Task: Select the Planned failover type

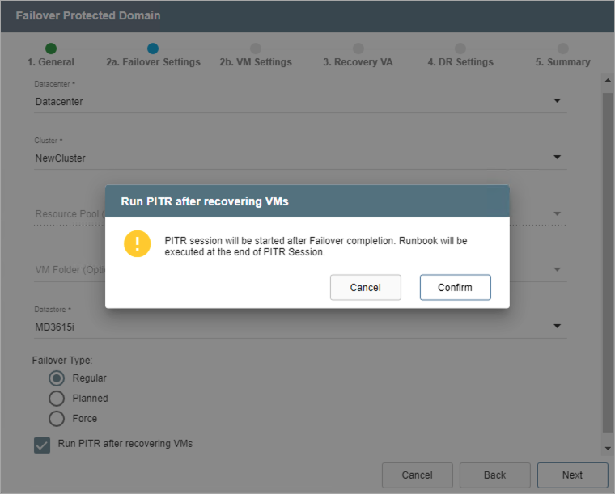Action: (x=57, y=398)
